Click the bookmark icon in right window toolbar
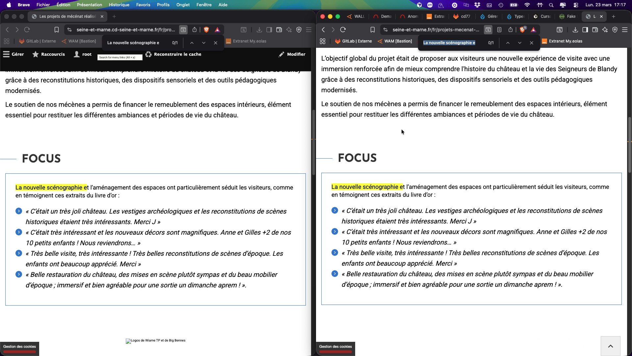Image resolution: width=632 pixels, height=356 pixels. (x=372, y=30)
